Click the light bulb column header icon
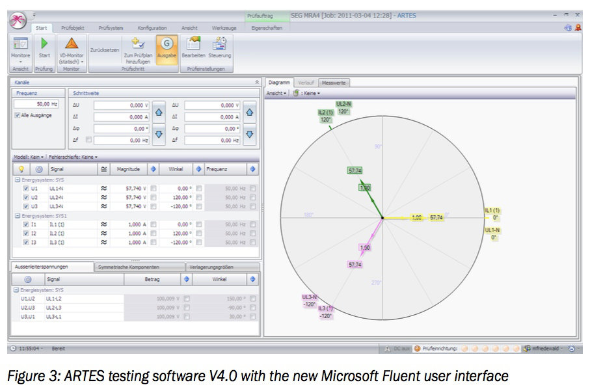 (21, 169)
